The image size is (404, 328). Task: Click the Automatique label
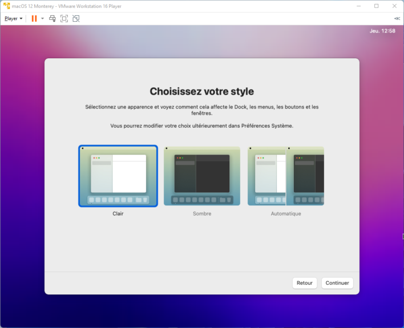(x=286, y=213)
